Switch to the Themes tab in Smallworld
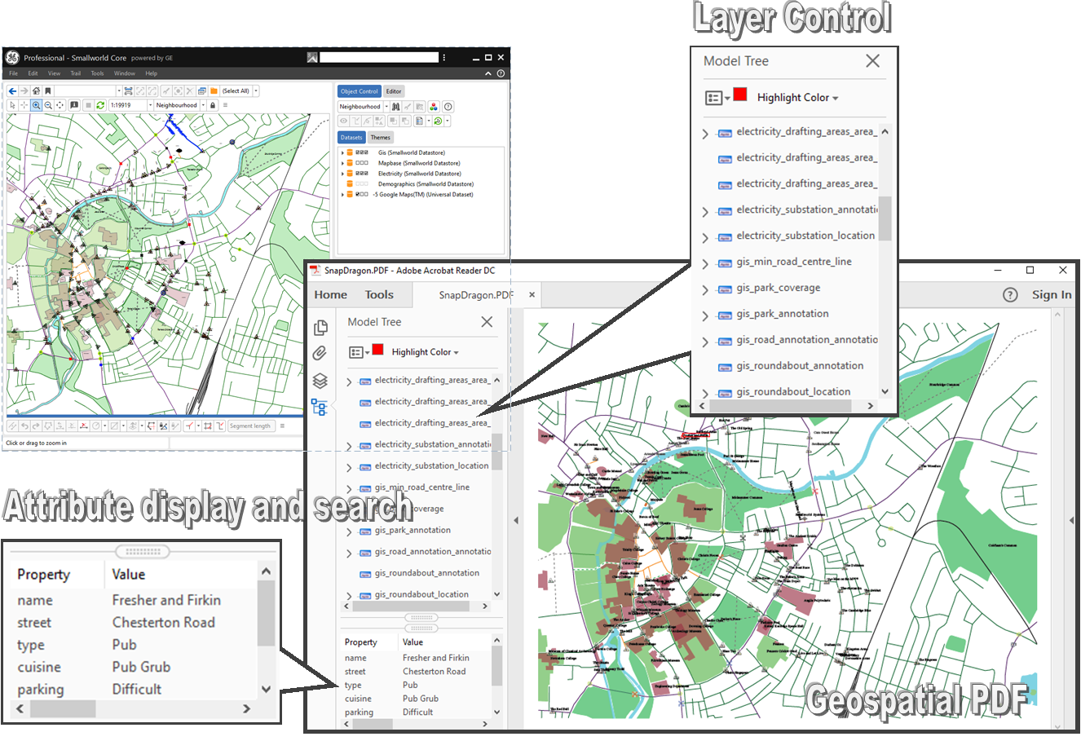 (381, 138)
